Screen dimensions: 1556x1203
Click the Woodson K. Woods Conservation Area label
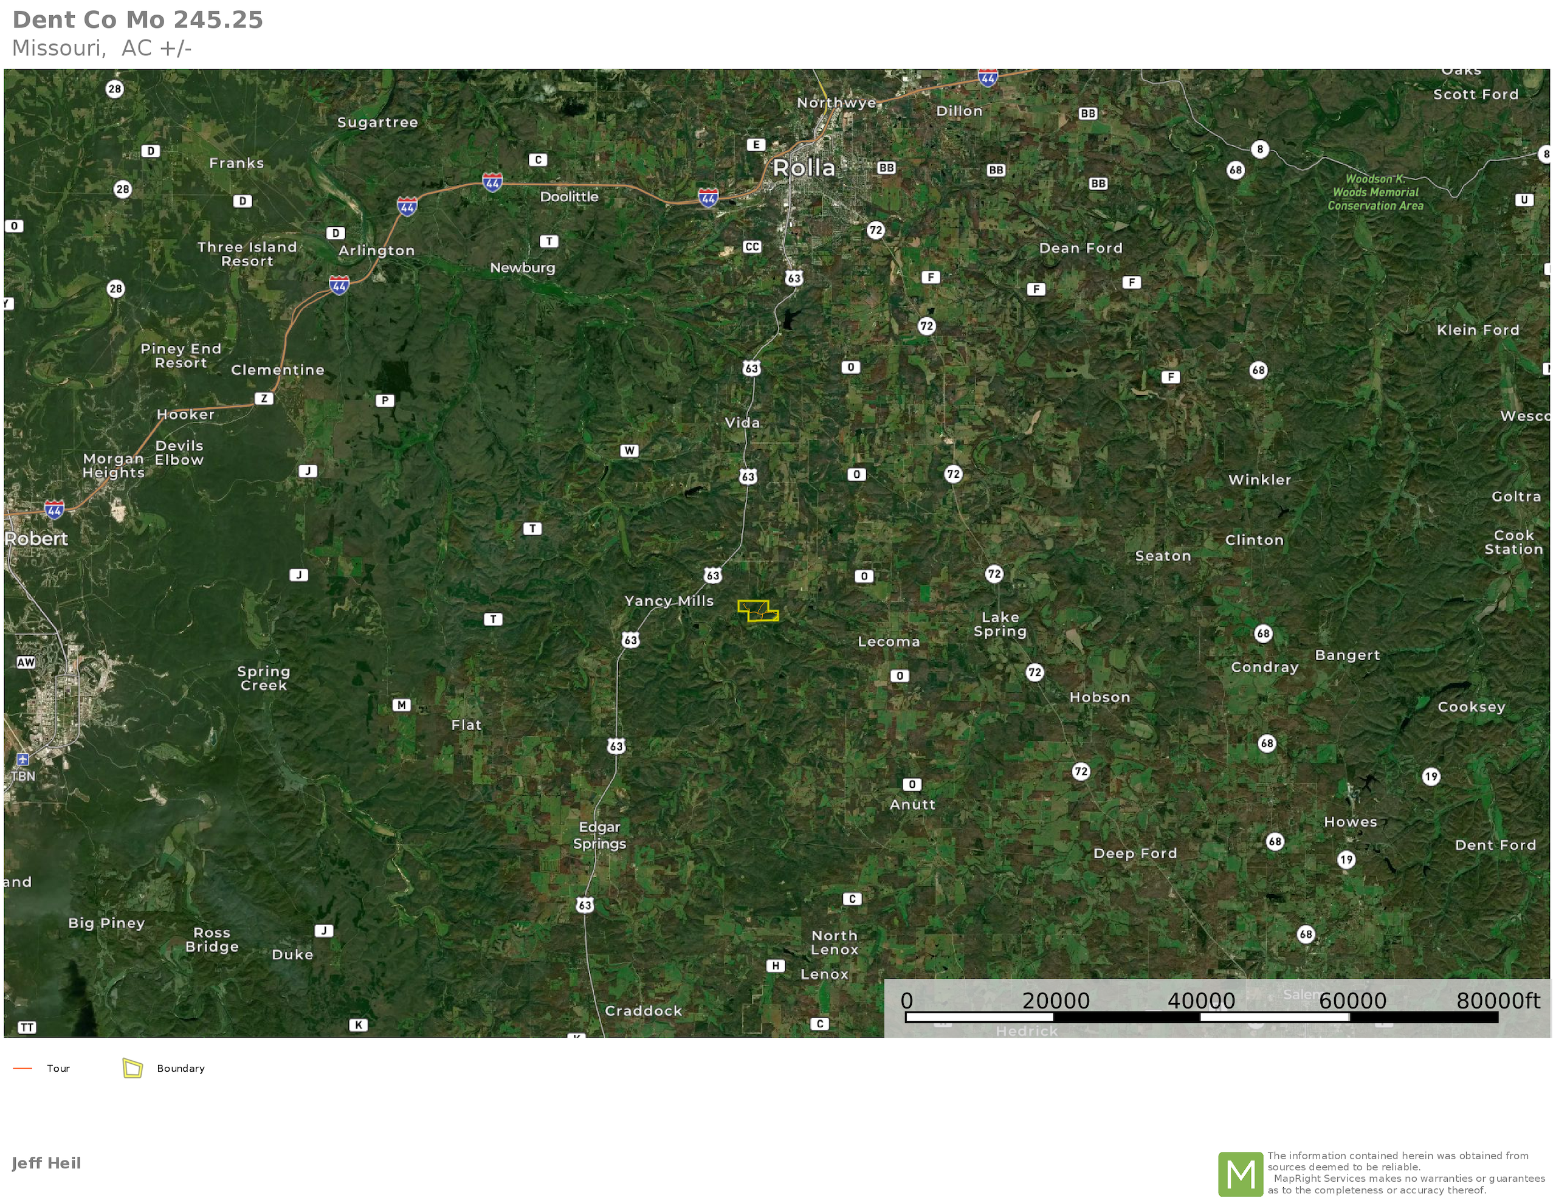[x=1375, y=193]
